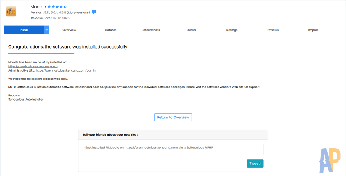The width and height of the screenshot is (346, 176).
Task: Click the Tweet! button
Action: coord(255,163)
